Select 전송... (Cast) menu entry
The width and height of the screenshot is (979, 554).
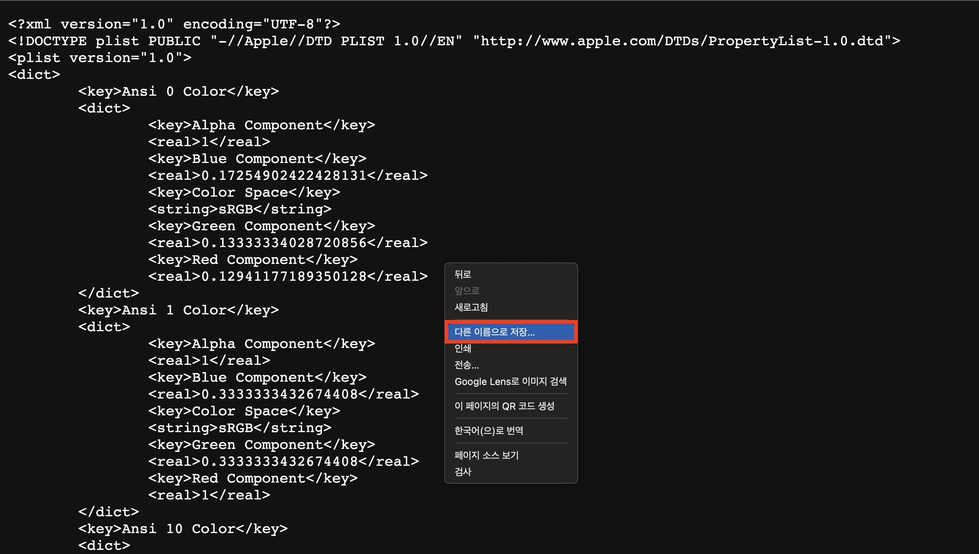(x=467, y=365)
